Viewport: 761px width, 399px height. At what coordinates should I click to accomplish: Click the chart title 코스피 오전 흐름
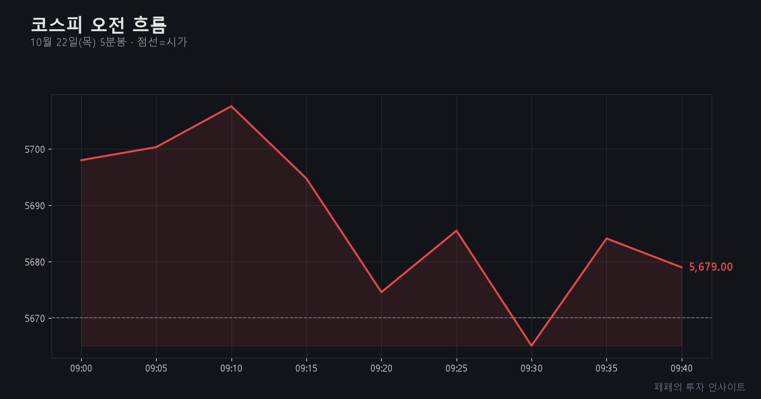click(x=99, y=25)
